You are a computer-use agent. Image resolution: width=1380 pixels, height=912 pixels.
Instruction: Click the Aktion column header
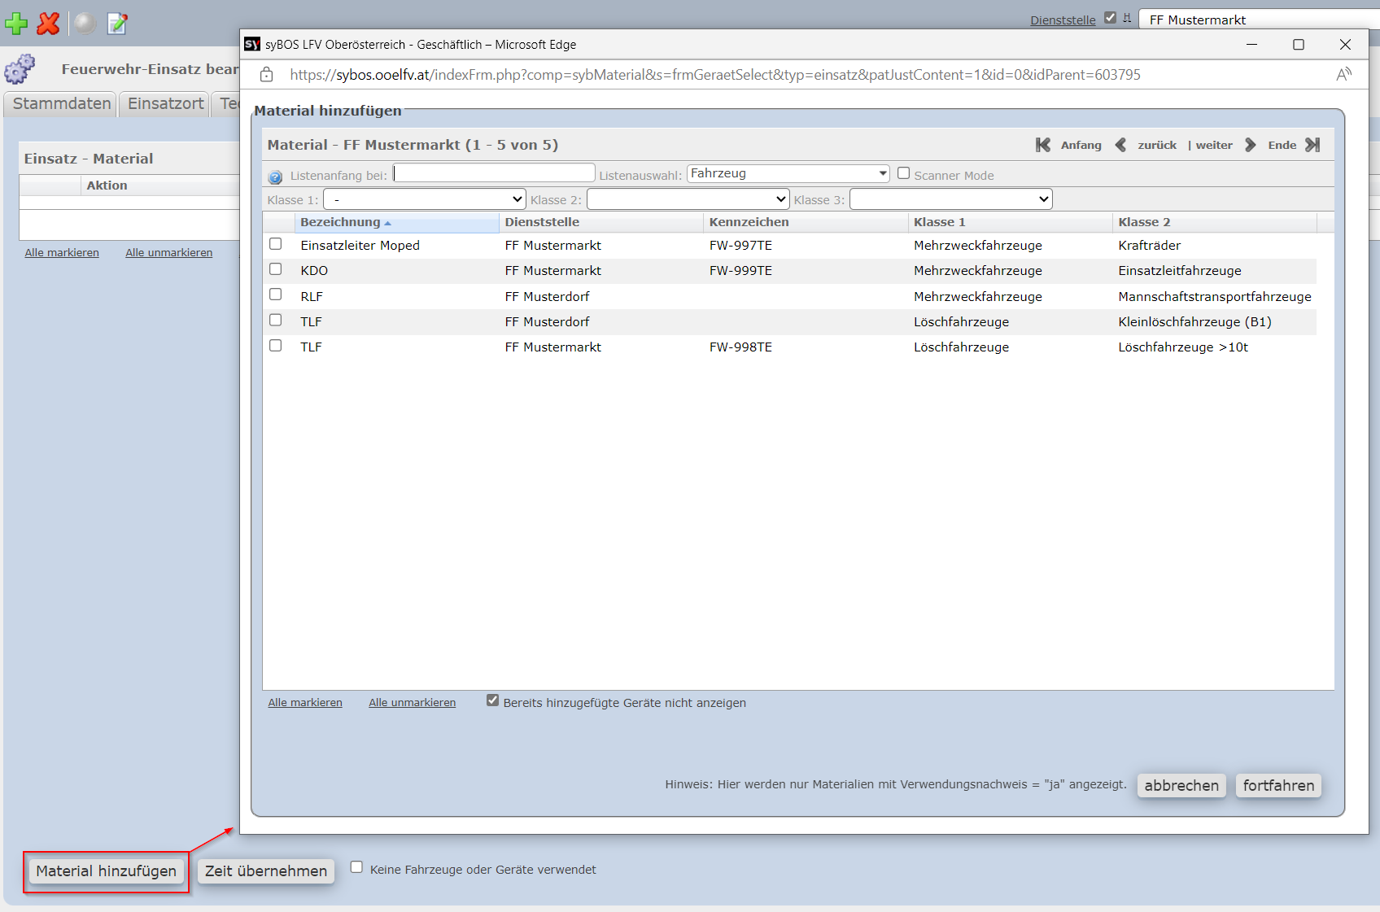pyautogui.click(x=107, y=185)
